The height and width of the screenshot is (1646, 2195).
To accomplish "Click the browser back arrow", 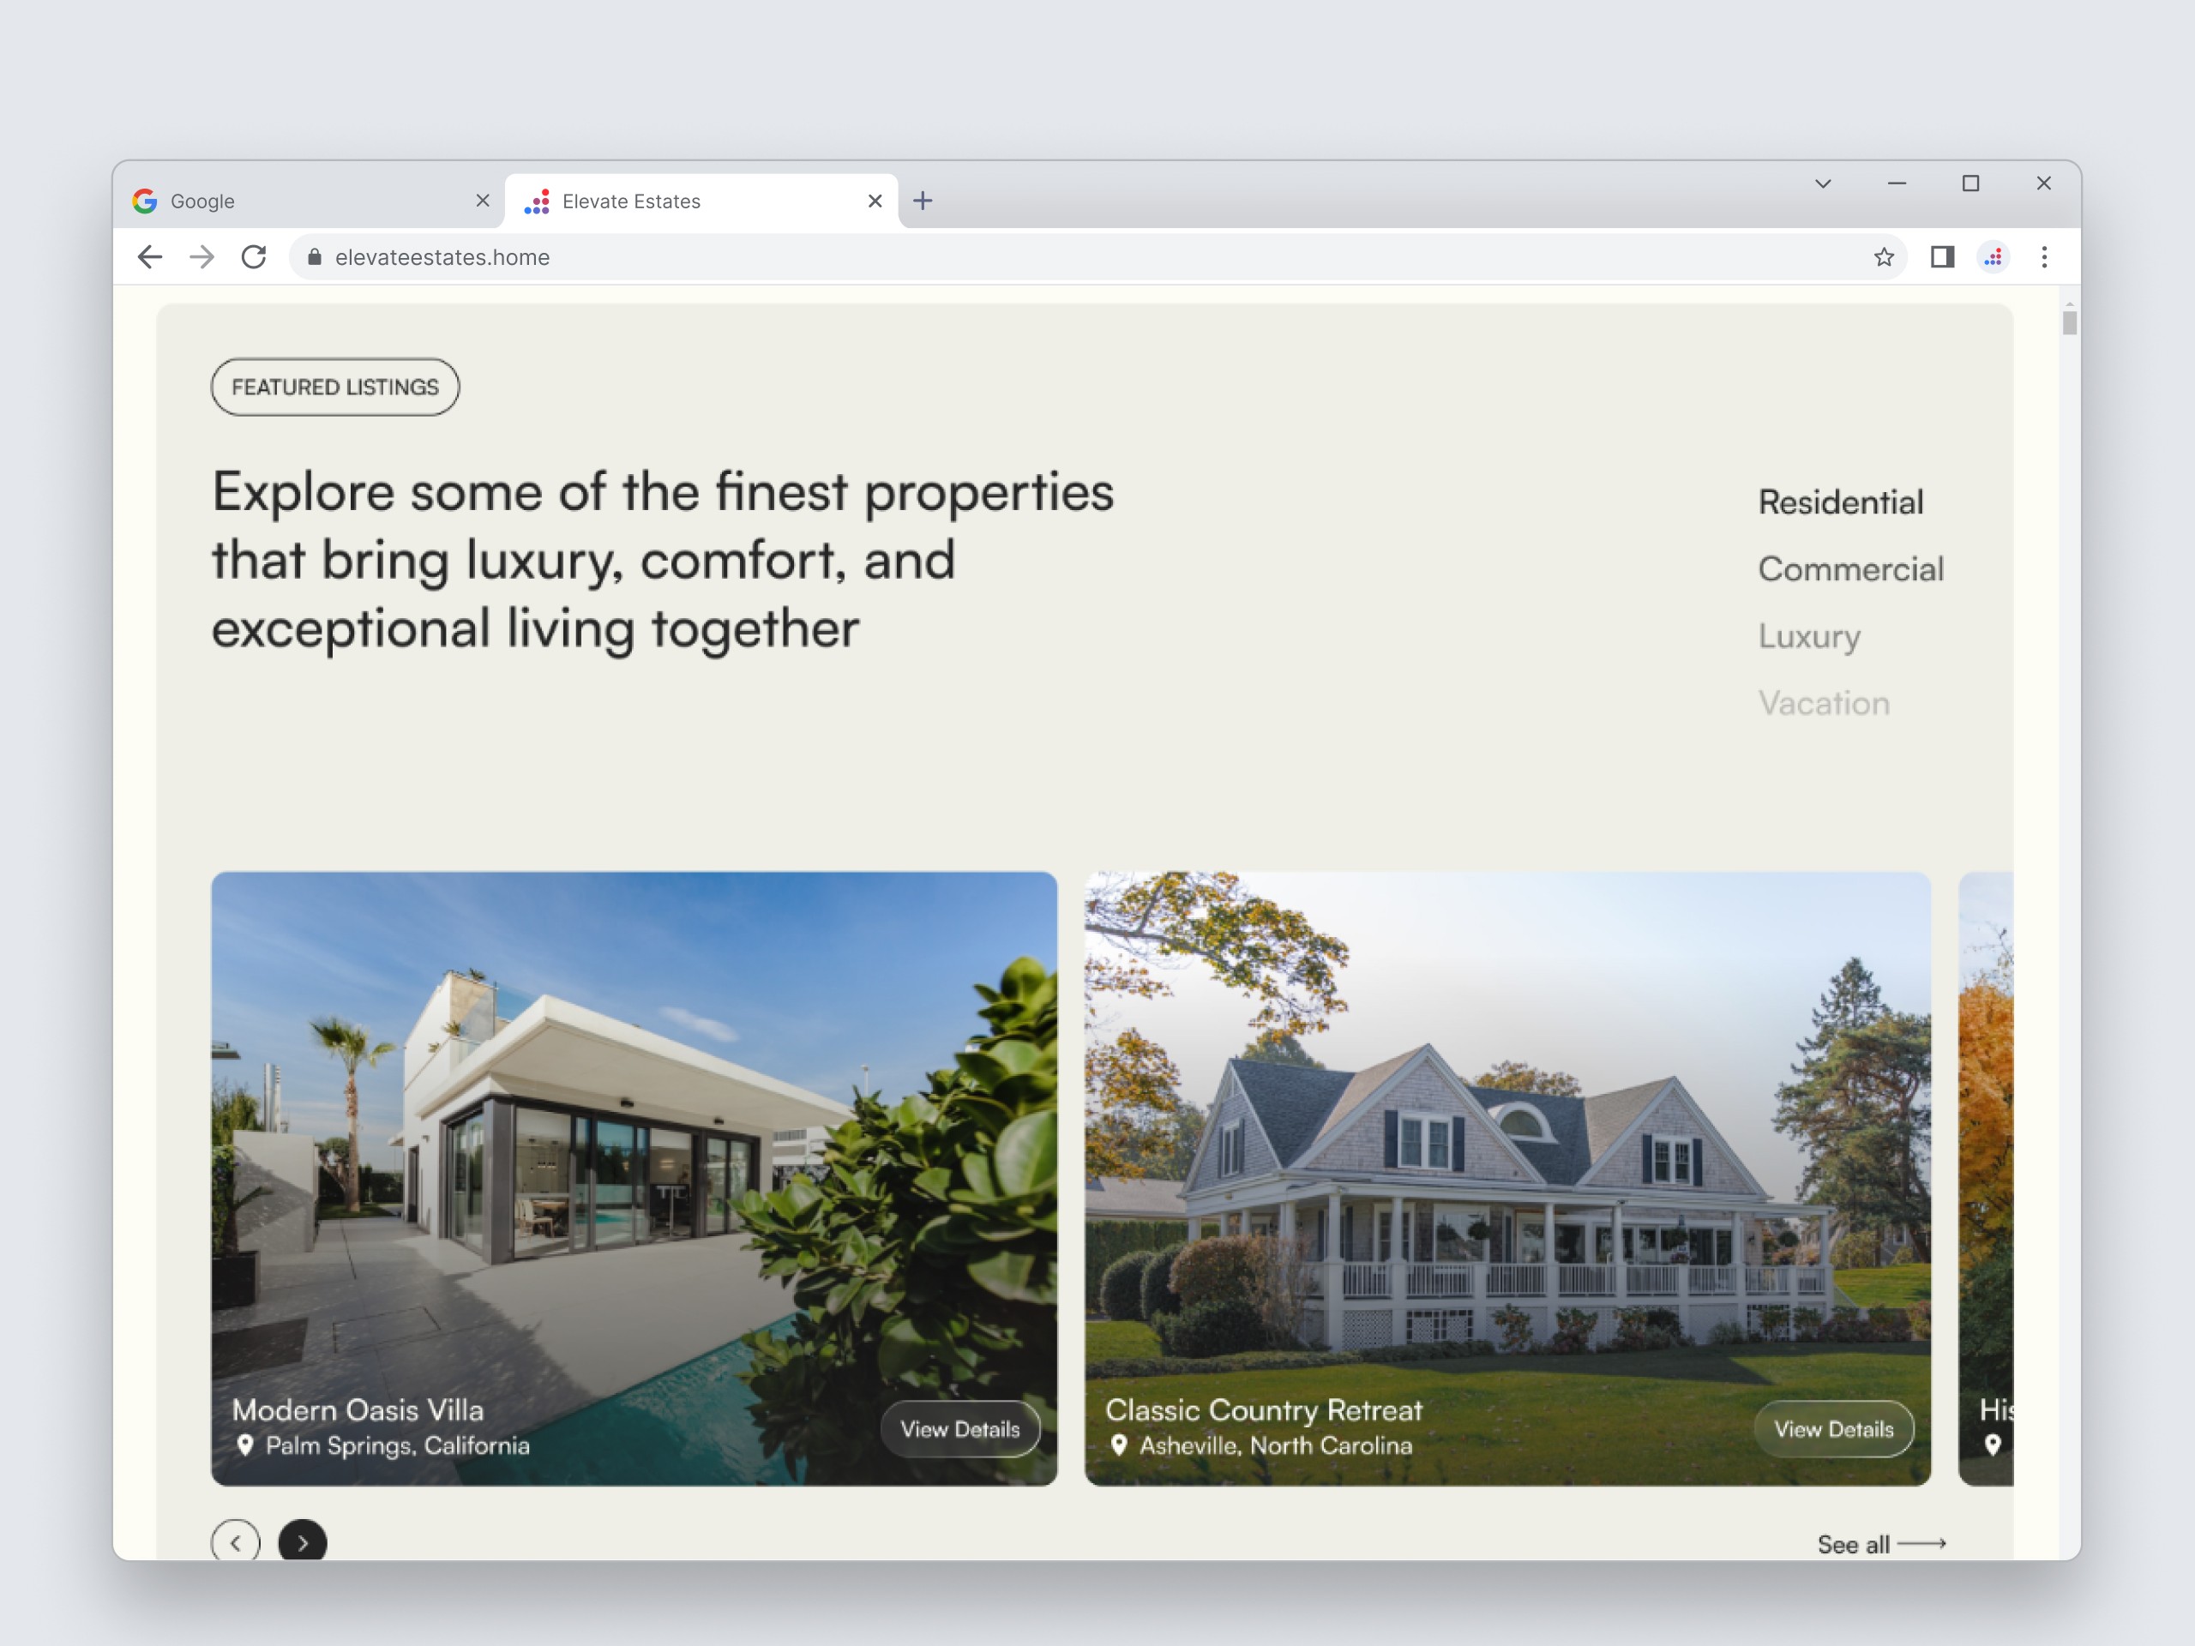I will 150,257.
